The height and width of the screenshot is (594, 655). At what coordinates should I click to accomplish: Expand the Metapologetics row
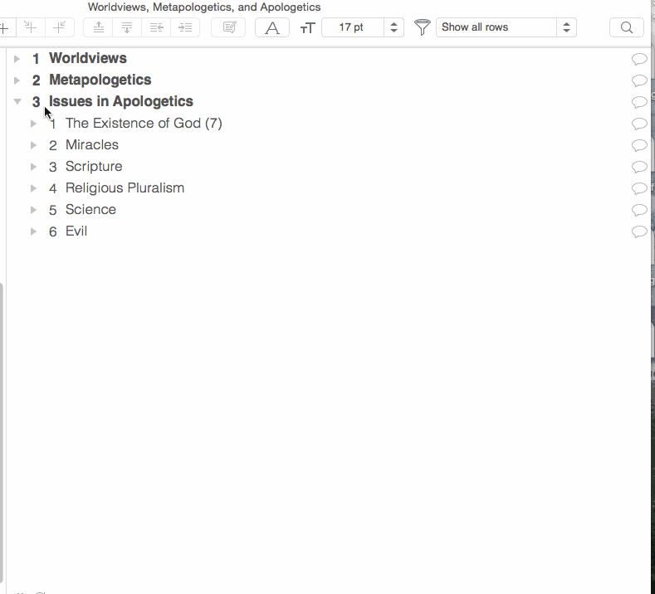pos(17,80)
